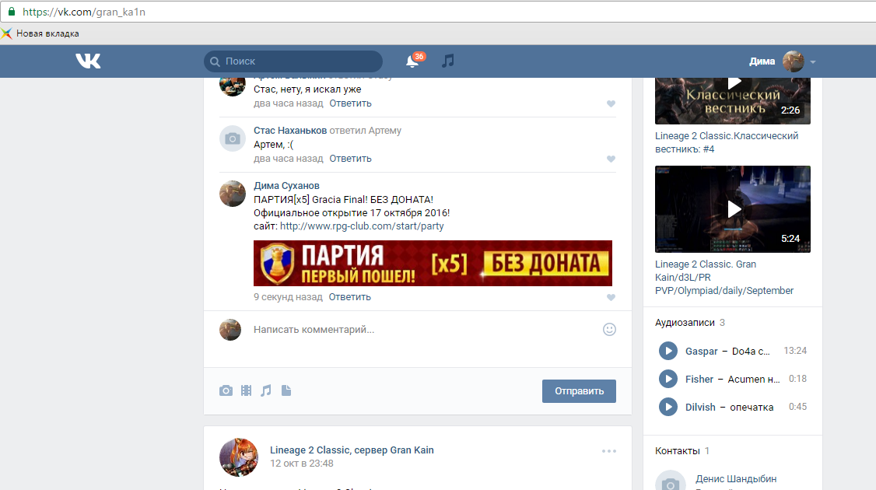Open the Контакты section header
876x490 pixels.
coord(682,451)
